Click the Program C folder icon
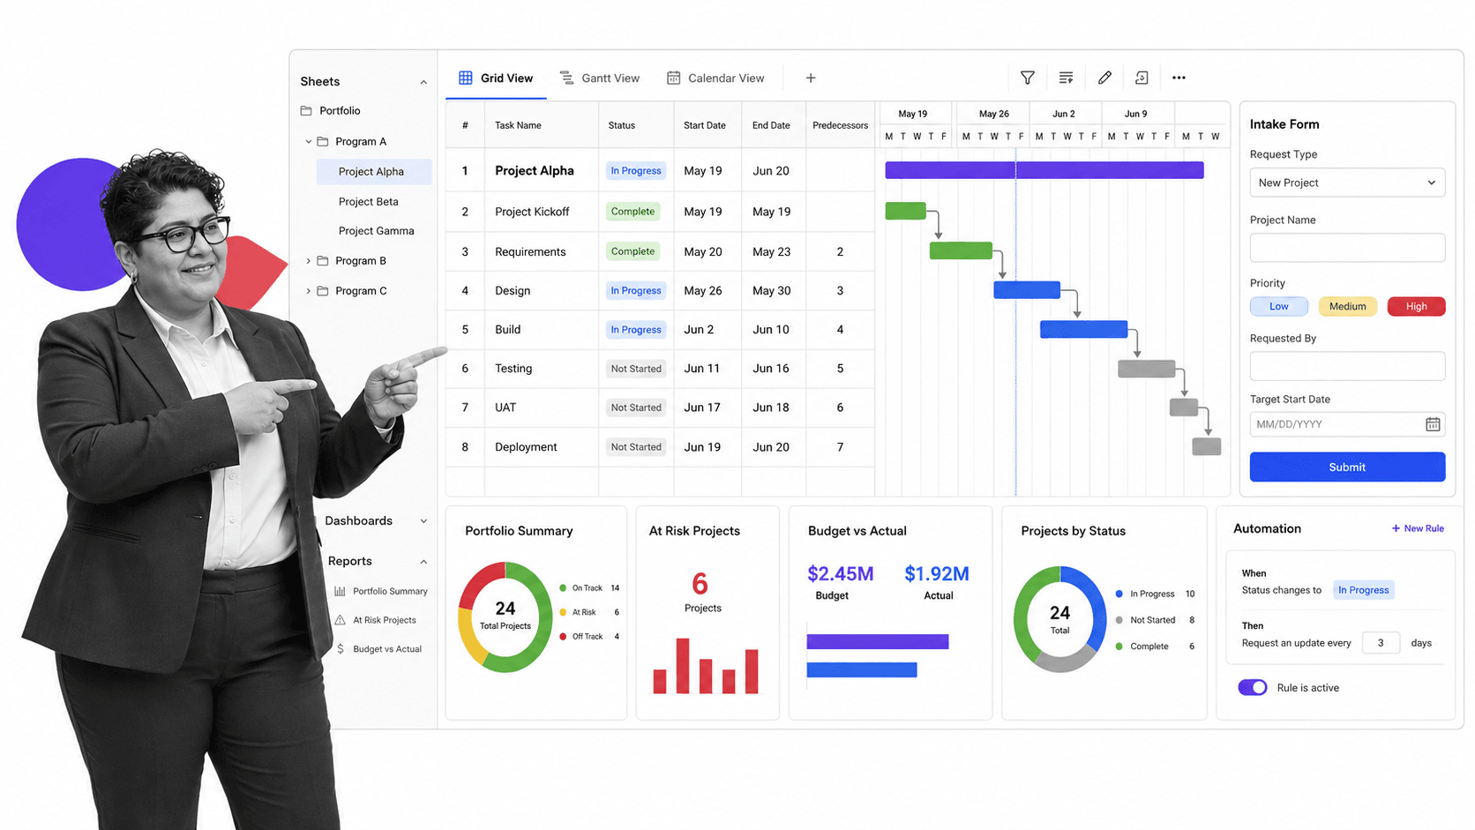1475x830 pixels. (x=323, y=290)
